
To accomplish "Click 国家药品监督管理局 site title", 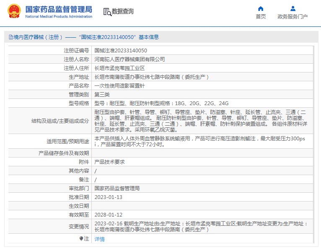I will click(59, 9).
